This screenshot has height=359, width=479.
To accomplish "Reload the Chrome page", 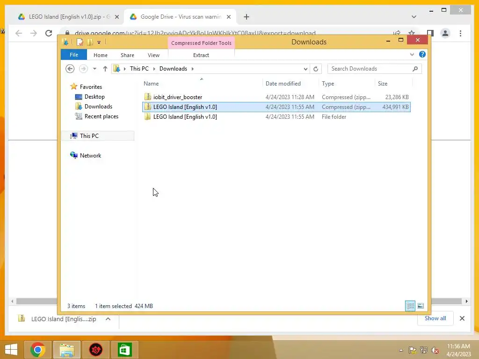I will (49, 33).
